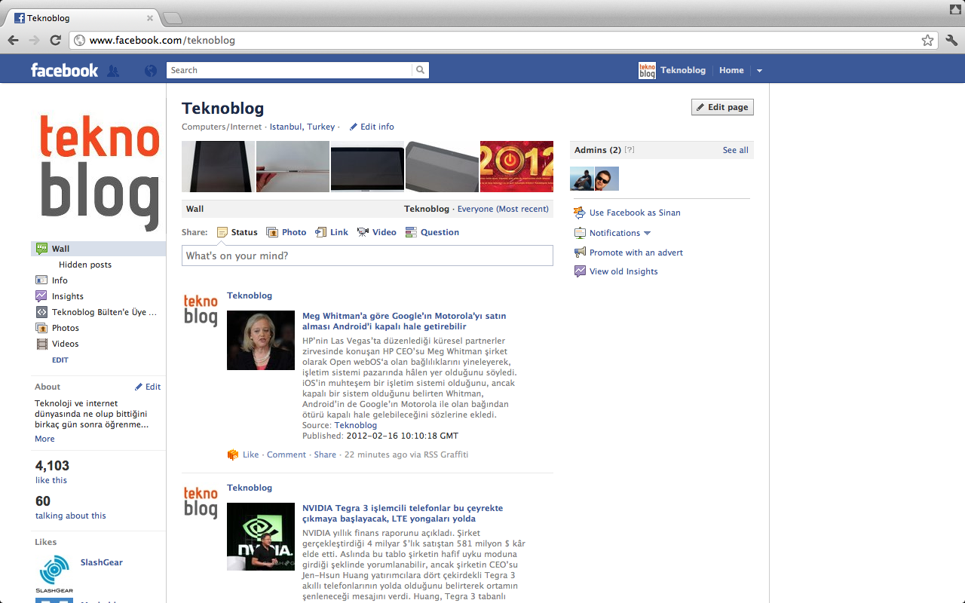Screen dimensions: 965x603
Task: Click the Insights icon in sidebar
Action: click(x=41, y=296)
